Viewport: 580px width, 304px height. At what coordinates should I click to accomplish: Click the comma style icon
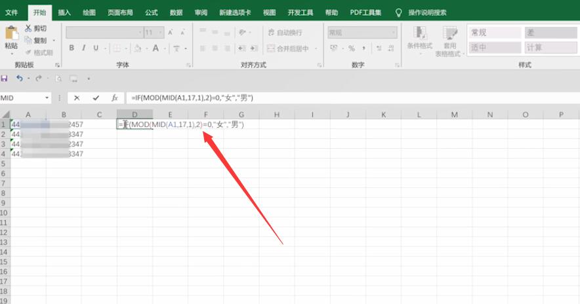[x=363, y=48]
